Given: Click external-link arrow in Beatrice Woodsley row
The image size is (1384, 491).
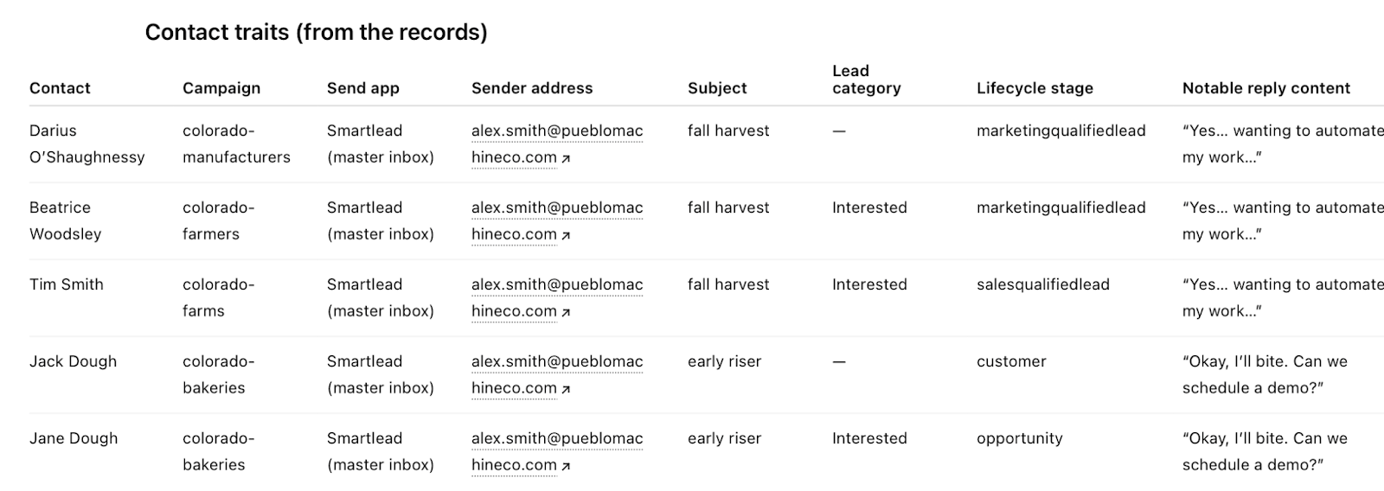Looking at the screenshot, I should point(566,235).
